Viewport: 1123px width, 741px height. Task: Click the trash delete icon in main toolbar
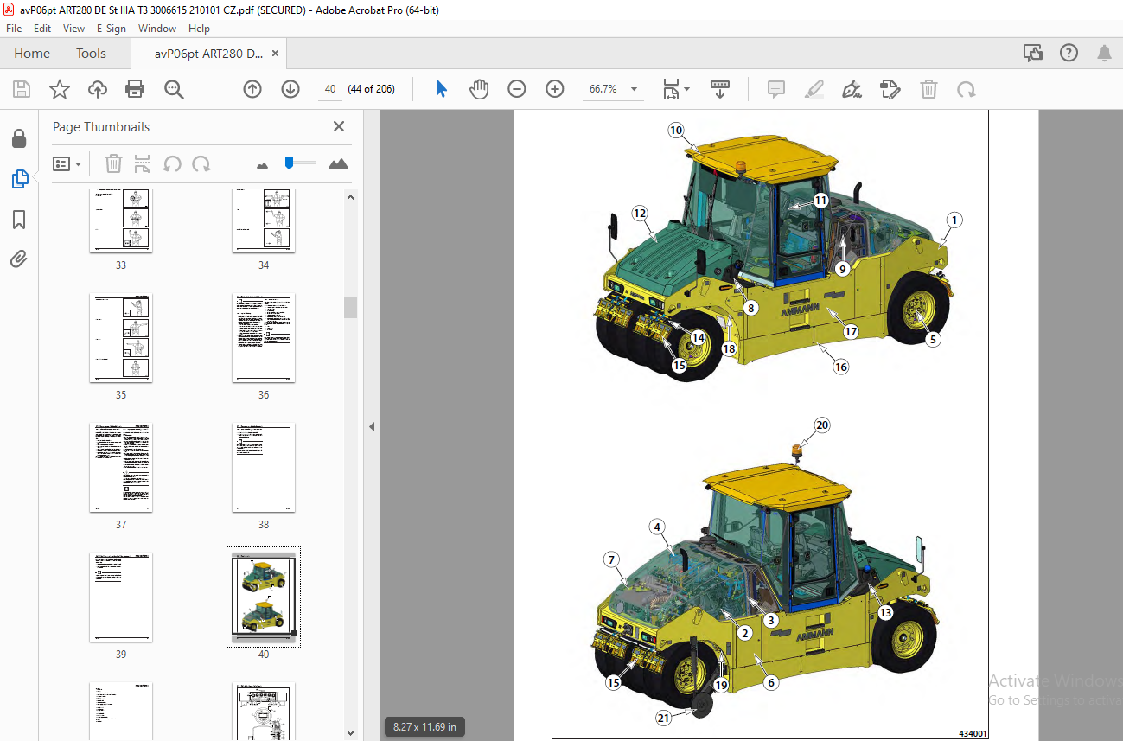pyautogui.click(x=928, y=89)
